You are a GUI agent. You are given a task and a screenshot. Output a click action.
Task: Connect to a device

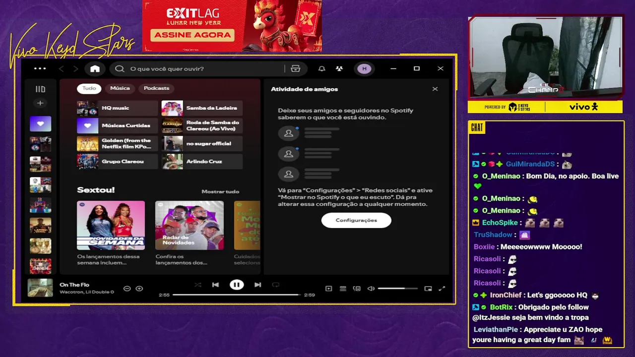pyautogui.click(x=357, y=289)
